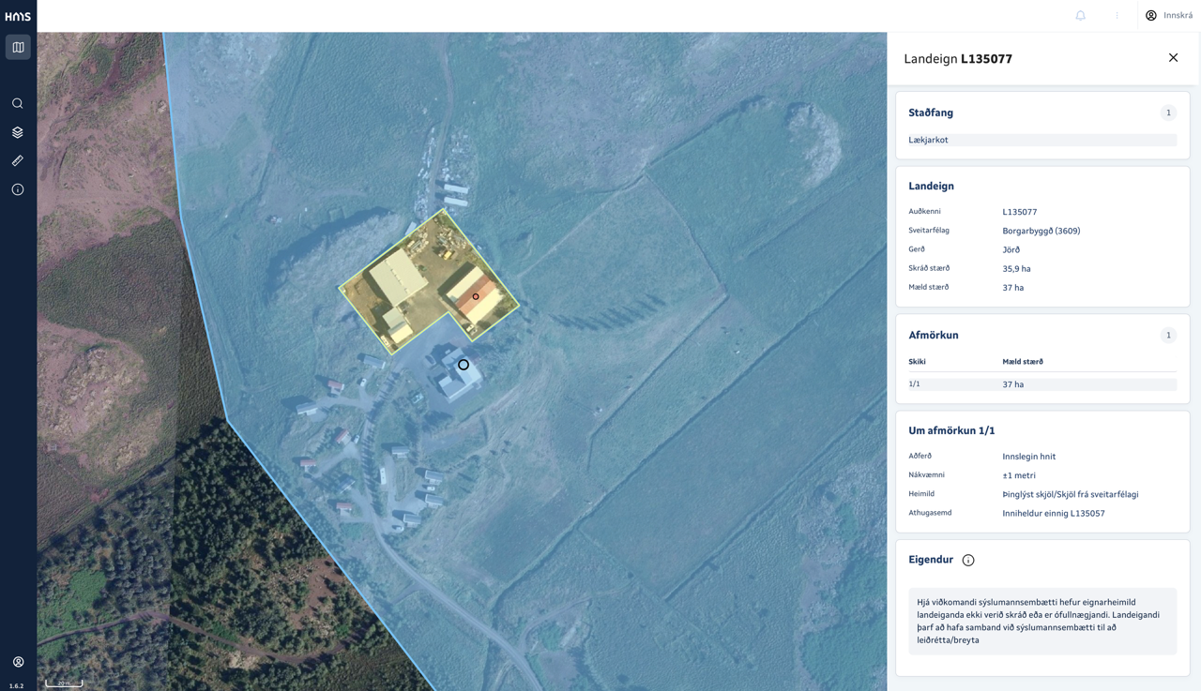Open the map layers panel icon
This screenshot has width=1201, height=691.
(x=18, y=132)
